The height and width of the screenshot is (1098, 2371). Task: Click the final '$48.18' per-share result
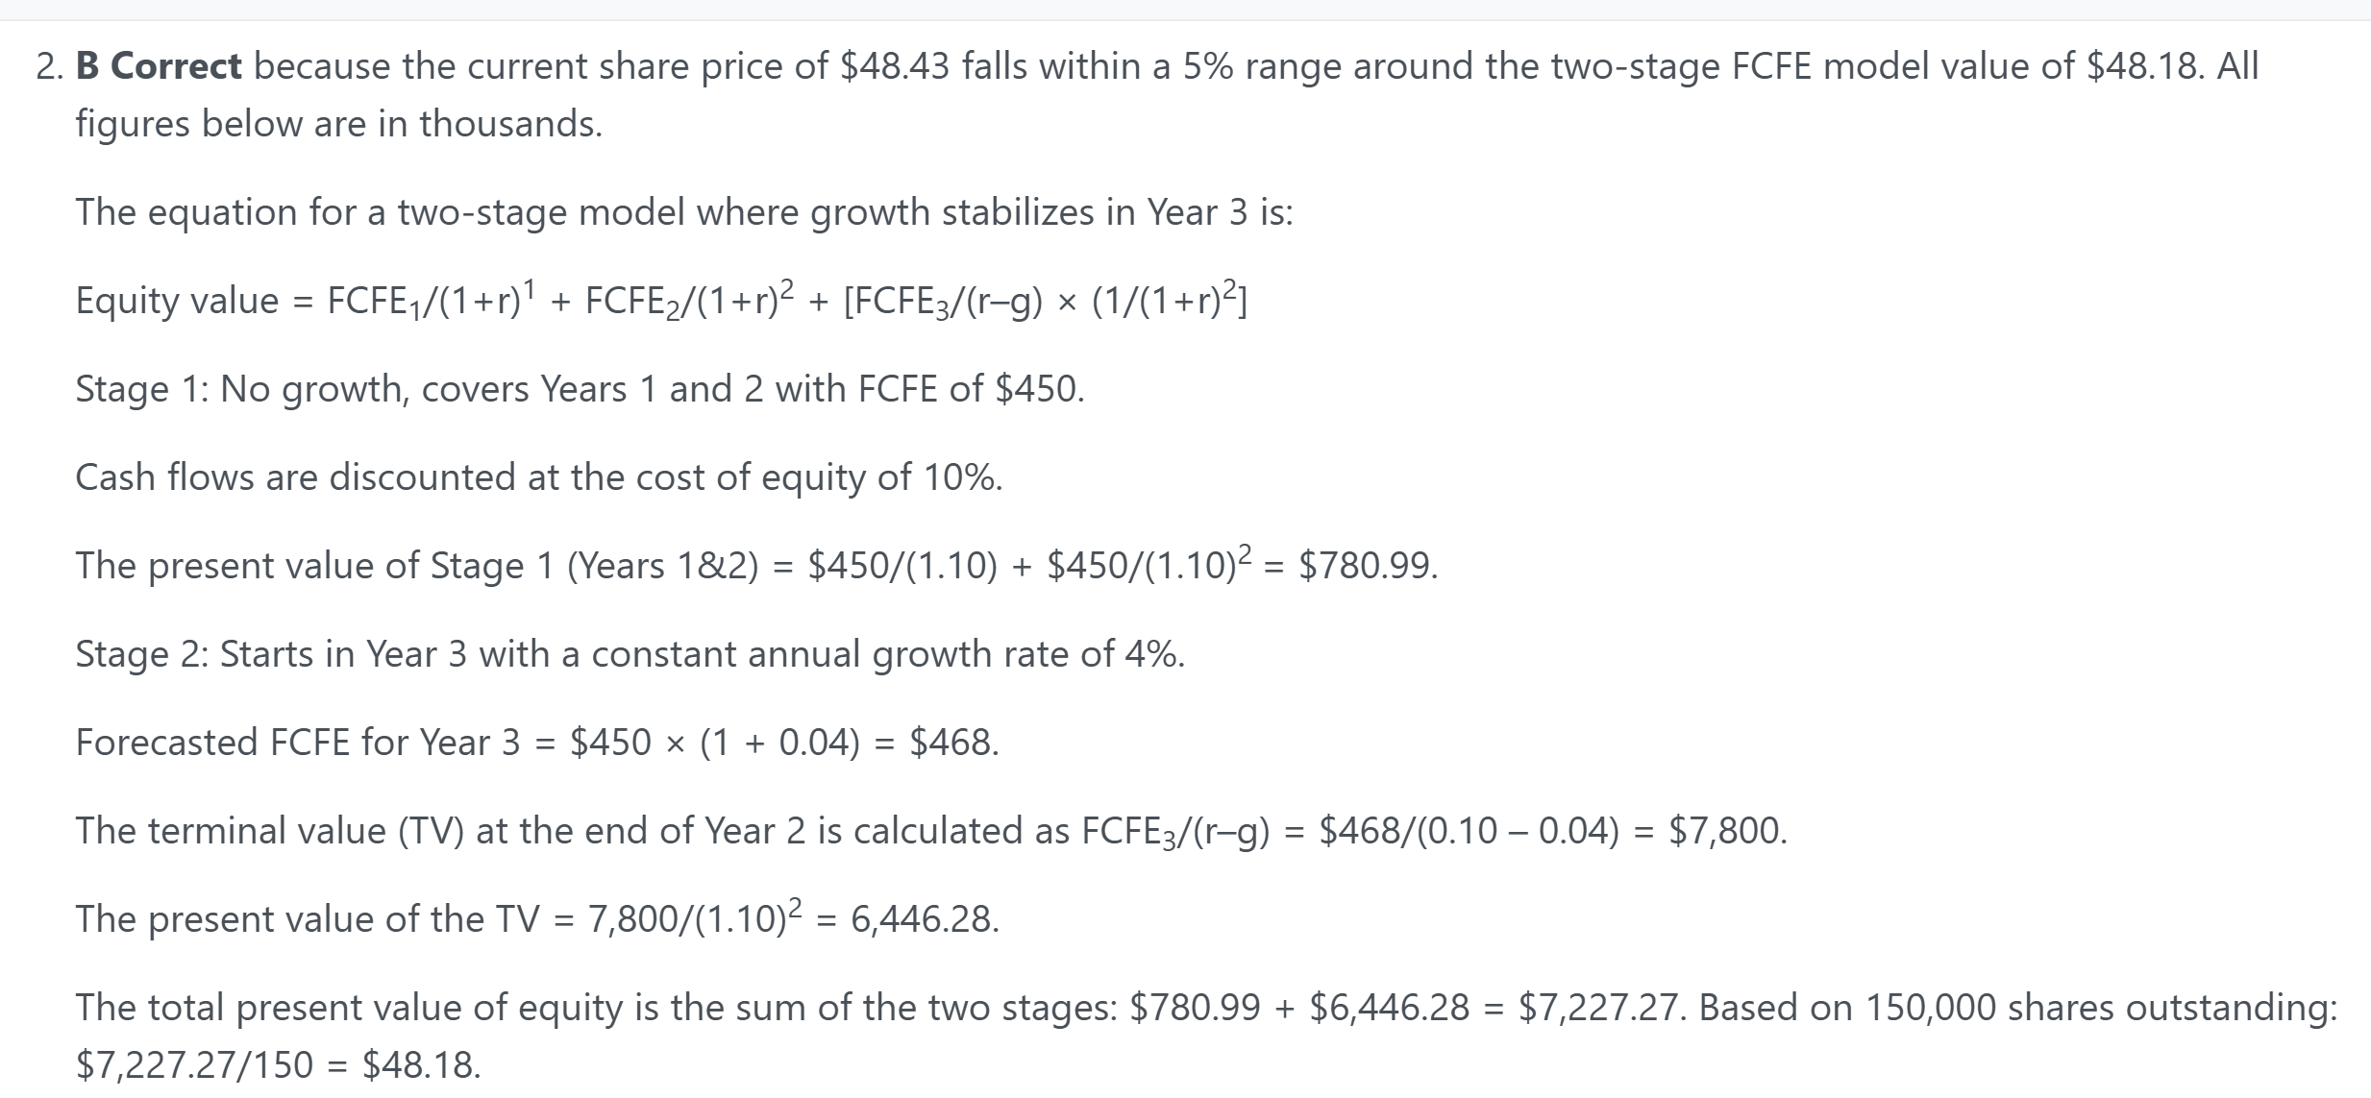tap(421, 1065)
